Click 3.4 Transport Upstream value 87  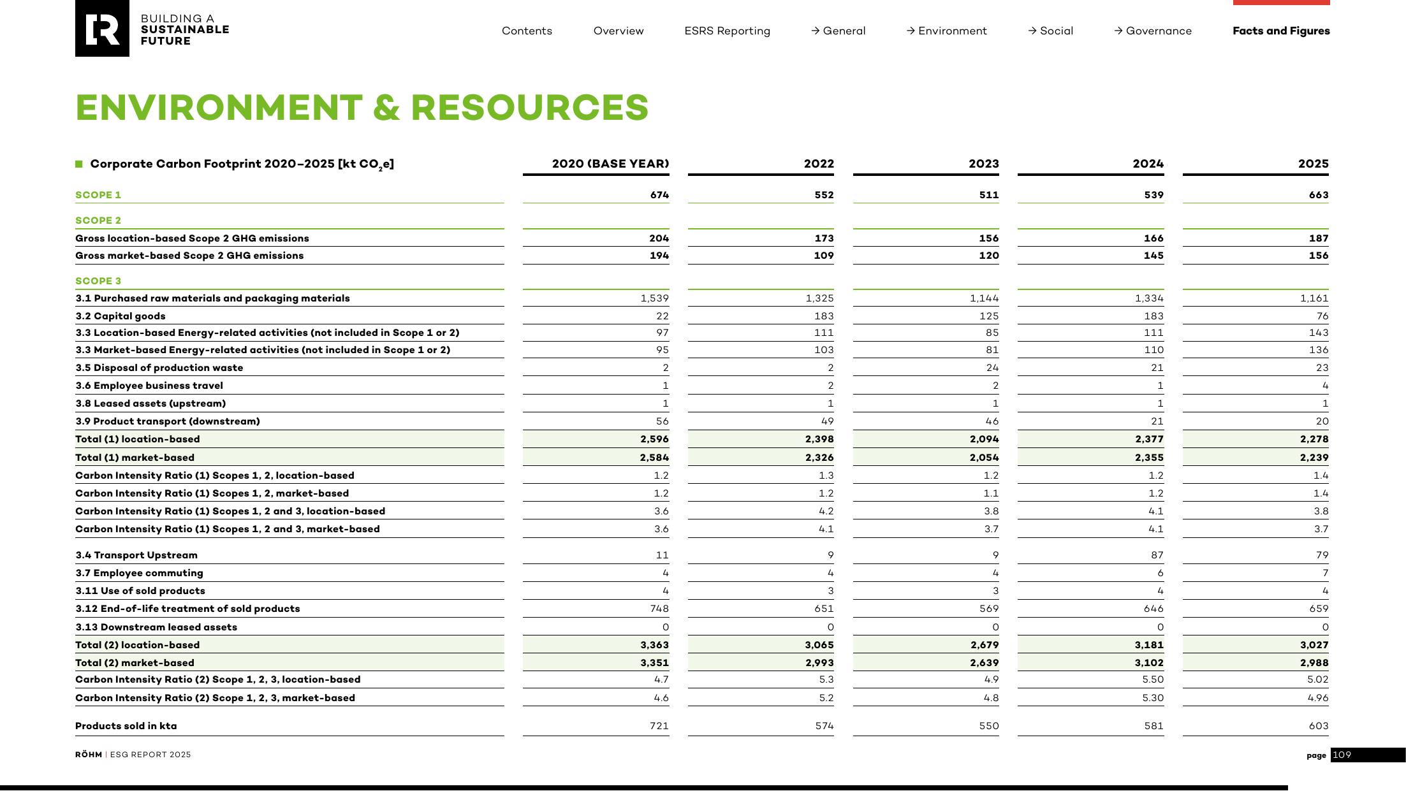(x=1157, y=555)
